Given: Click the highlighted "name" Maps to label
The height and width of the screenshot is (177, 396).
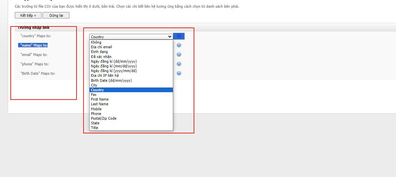Looking at the screenshot, I should click(x=33, y=45).
